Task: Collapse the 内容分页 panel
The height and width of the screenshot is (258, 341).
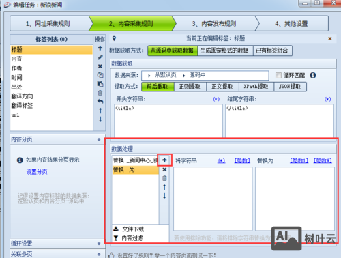Action: tap(99, 139)
